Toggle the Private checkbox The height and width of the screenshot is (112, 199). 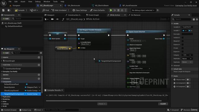[x=183, y=48]
